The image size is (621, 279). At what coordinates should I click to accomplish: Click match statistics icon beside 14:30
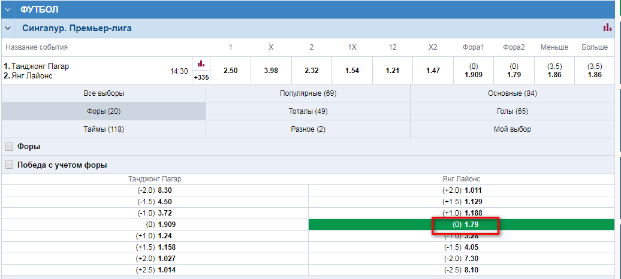pos(201,63)
